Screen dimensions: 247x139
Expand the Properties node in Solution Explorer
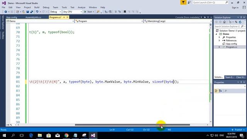point(219,37)
